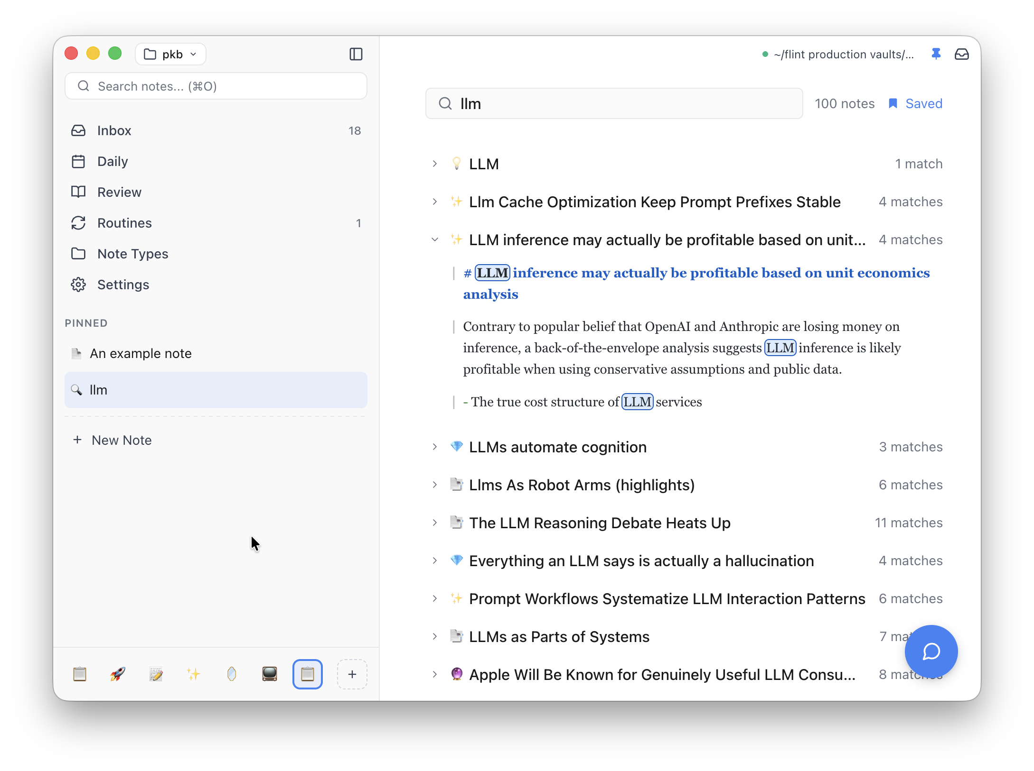
Task: Go to Settings from the sidebar
Action: [123, 285]
